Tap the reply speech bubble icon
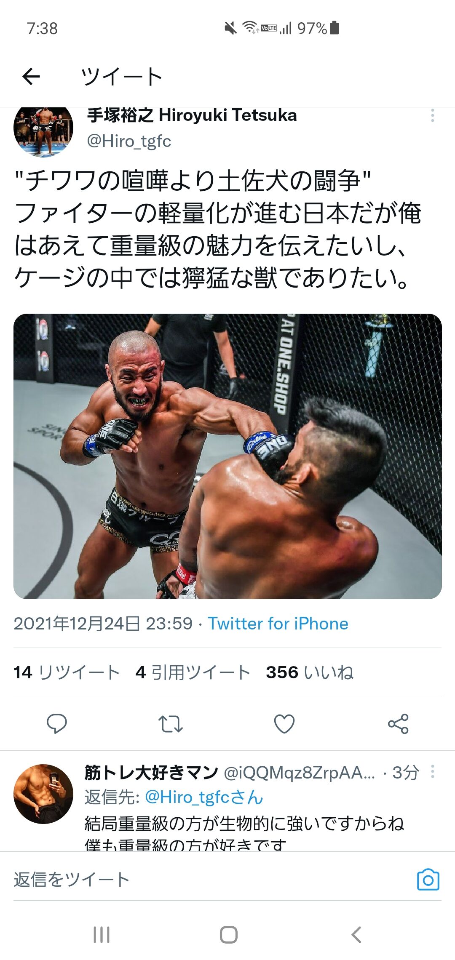This screenshot has height=960, width=455. click(x=56, y=724)
